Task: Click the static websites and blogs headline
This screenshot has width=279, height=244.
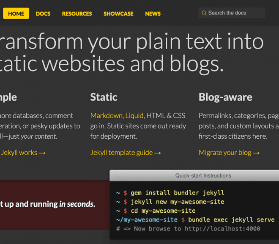Action: [x=112, y=64]
